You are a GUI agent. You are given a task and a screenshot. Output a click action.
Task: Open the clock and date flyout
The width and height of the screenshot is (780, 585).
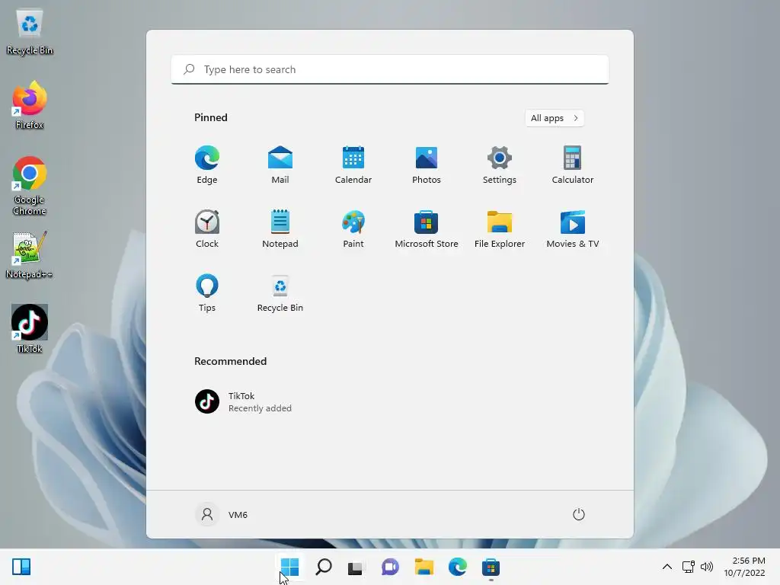744,567
